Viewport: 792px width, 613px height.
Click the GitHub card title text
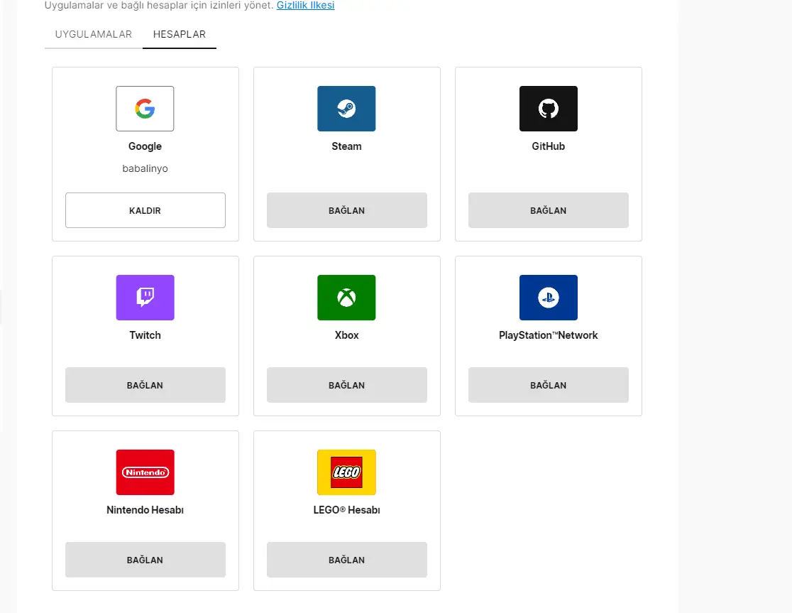point(548,146)
